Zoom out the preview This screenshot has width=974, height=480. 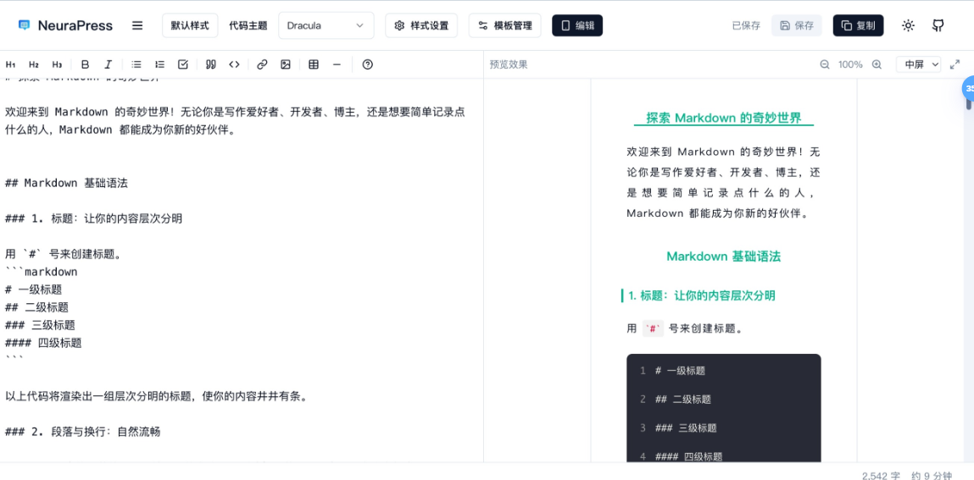[825, 64]
